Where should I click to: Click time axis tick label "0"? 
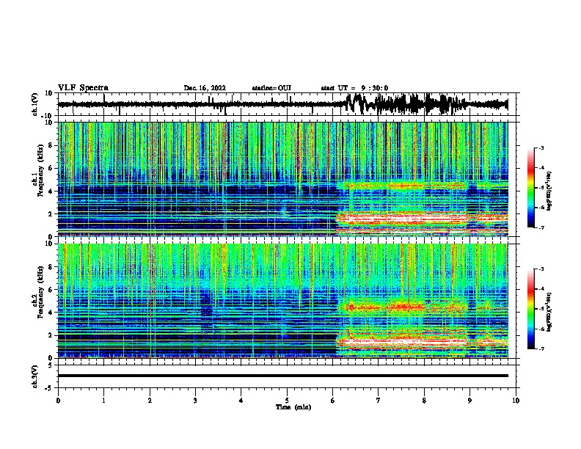click(x=58, y=401)
